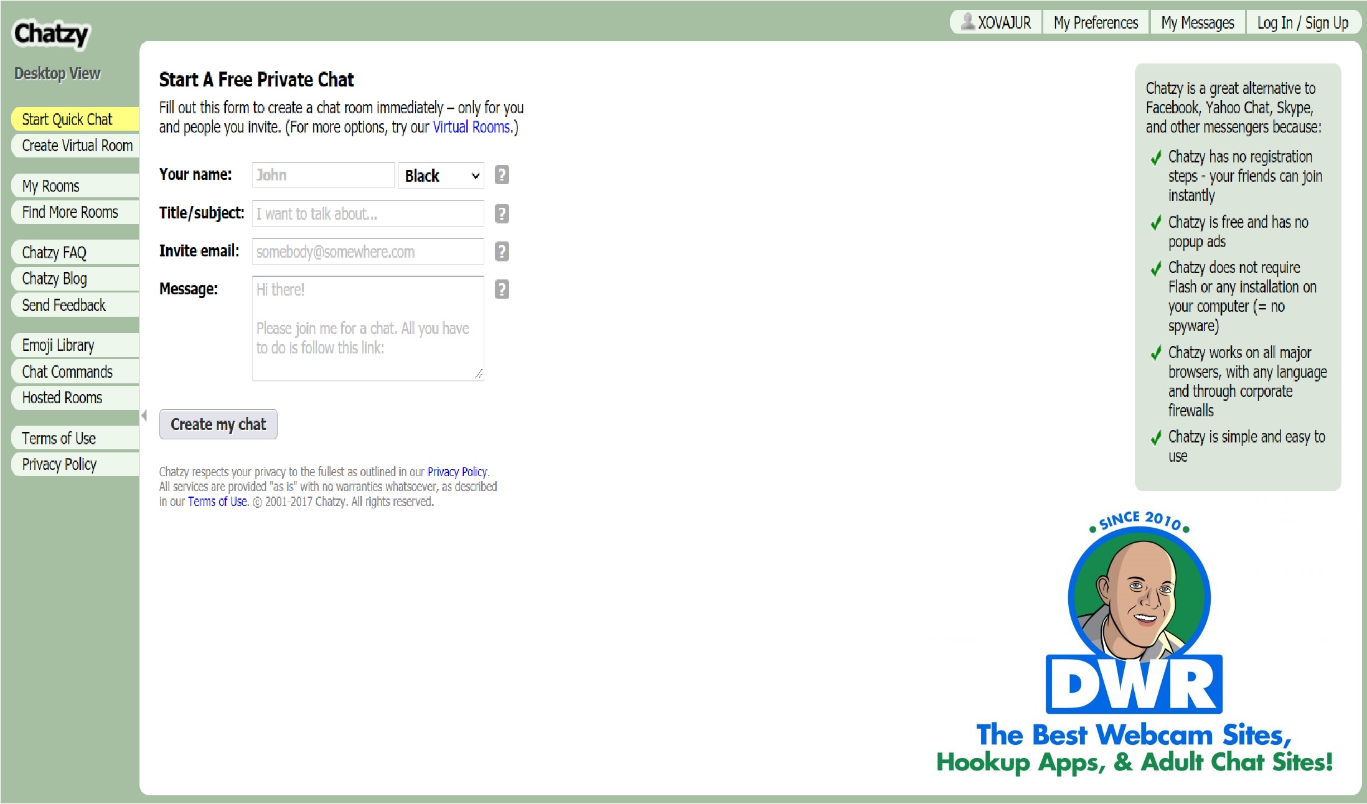1367x804 pixels.
Task: Click the Invite email input field
Action: [x=368, y=251]
